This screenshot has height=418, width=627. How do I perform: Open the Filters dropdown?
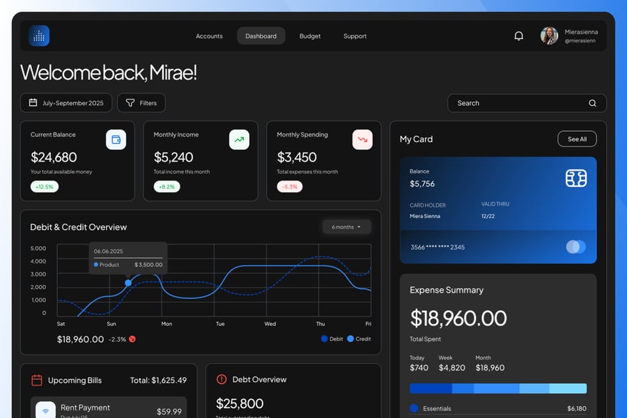pos(141,103)
